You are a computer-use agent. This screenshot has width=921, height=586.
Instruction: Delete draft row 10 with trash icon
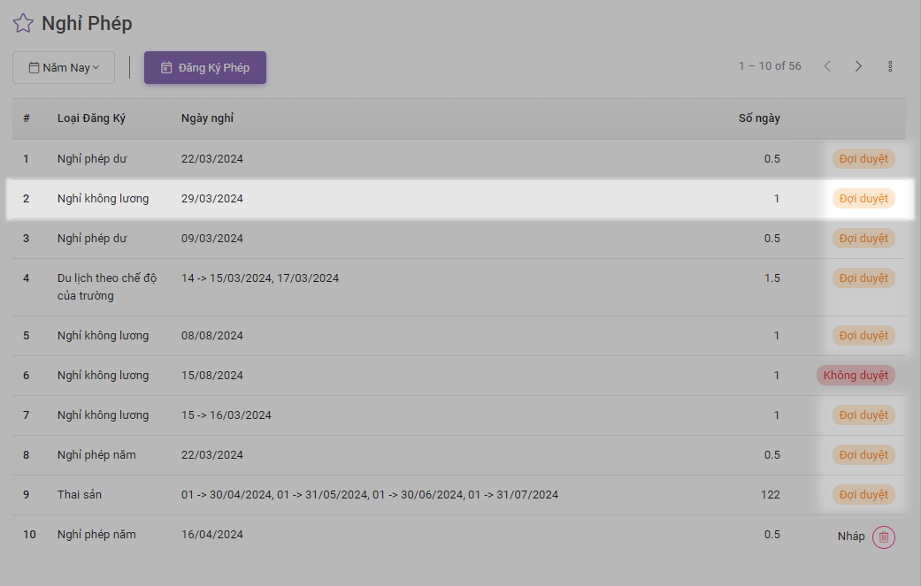(883, 537)
